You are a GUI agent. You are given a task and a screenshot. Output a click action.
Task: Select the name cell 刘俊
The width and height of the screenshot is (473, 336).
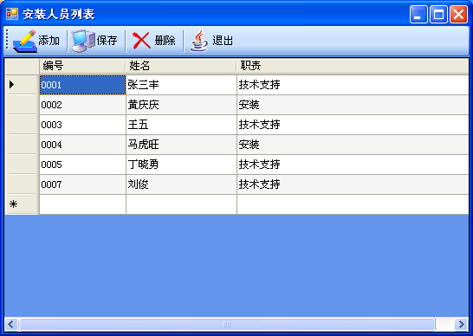pos(181,184)
